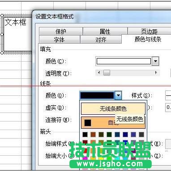171x171 pixels.
Task: Choose 无线条颜色 in the color palette
Action: [x=113, y=108]
